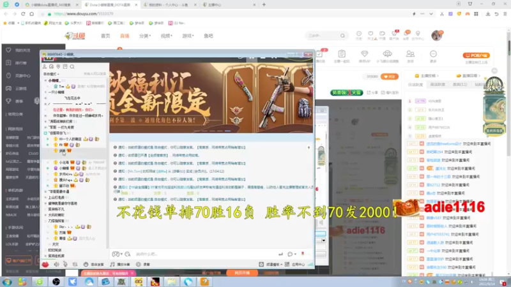Click the highlighted carousel indicator on YY banner
Image resolution: width=511 pixels, height=287 pixels.
227,131
